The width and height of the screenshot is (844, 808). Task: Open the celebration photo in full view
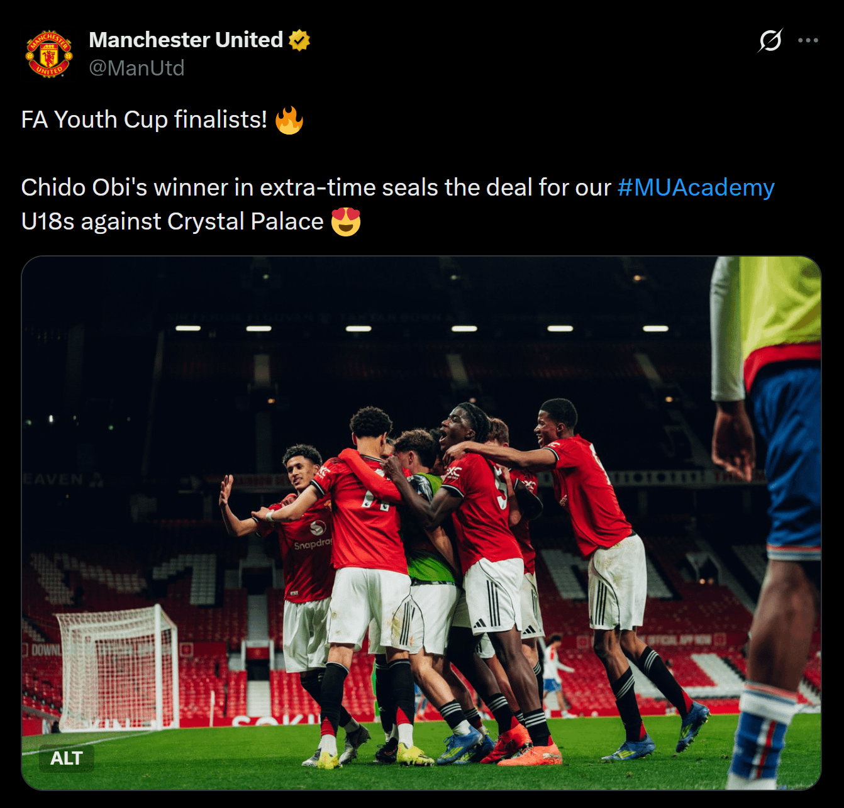421,523
